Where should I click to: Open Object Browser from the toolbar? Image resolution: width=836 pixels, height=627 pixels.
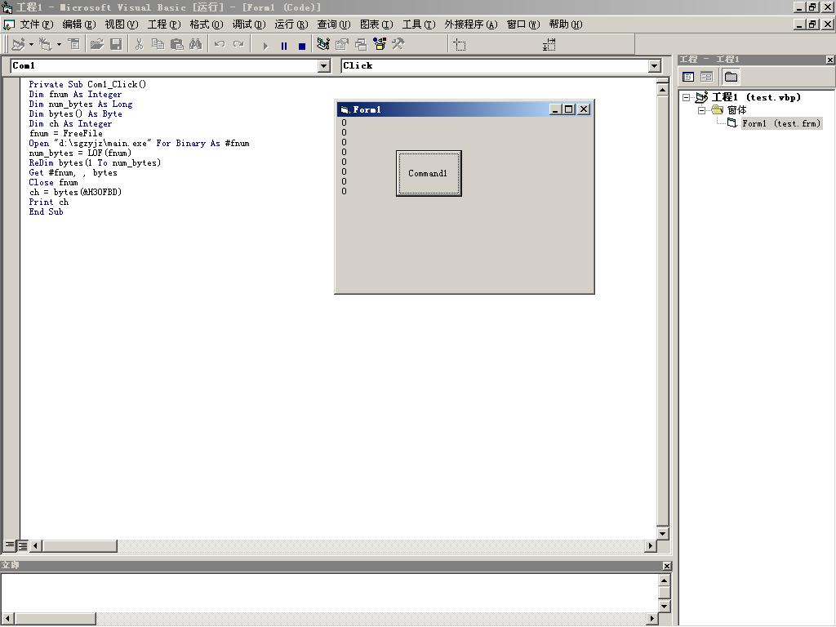(380, 44)
